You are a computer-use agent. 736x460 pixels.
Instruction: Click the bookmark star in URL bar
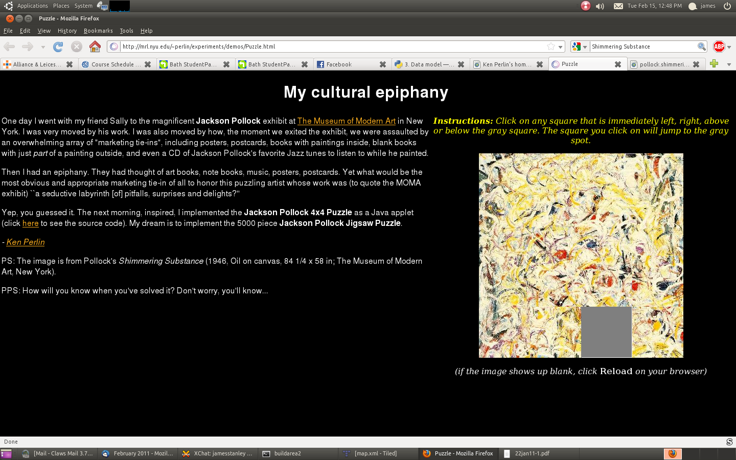(x=551, y=47)
